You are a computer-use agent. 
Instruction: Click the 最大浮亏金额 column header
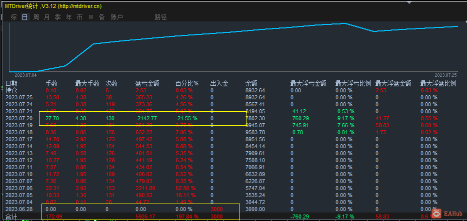click(x=309, y=84)
